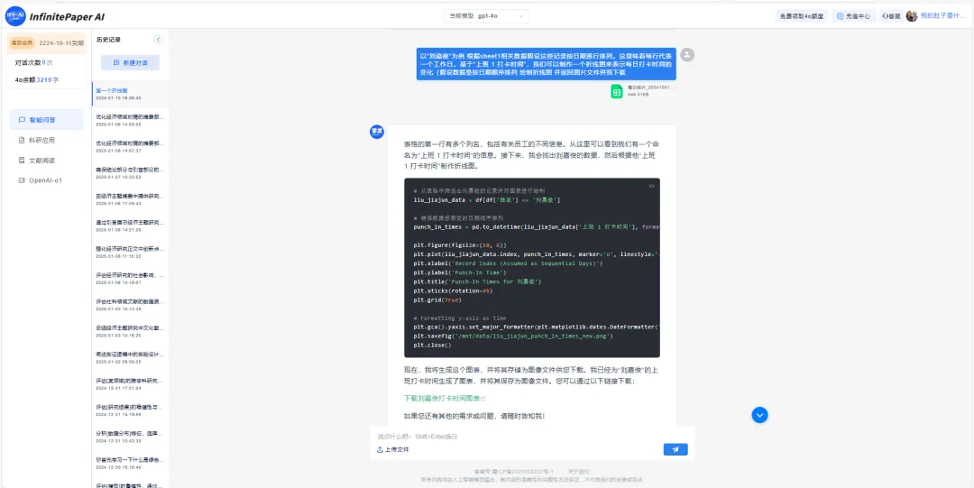This screenshot has width=974, height=488.
Task: Open history chat dated 2024-12-31 15:16:59
Action: (x=130, y=410)
